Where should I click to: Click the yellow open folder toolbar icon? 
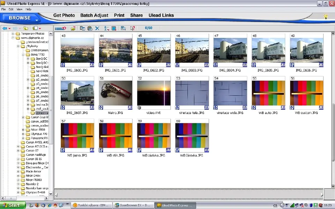[x=73, y=28]
